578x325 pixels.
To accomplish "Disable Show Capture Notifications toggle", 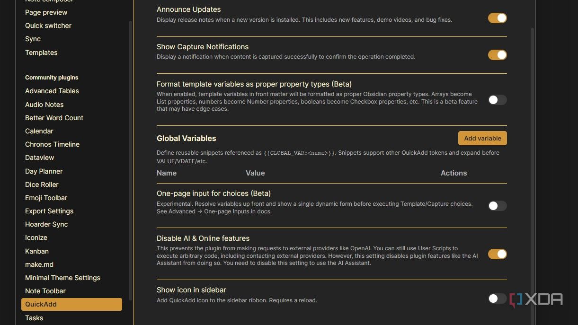I will [x=497, y=55].
